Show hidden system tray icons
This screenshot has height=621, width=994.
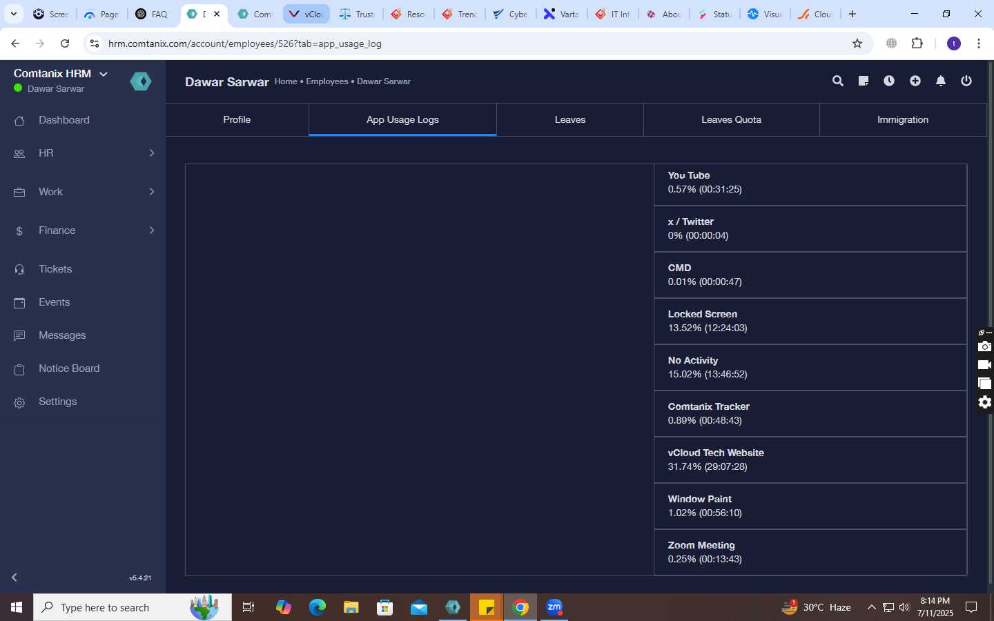[x=871, y=607]
